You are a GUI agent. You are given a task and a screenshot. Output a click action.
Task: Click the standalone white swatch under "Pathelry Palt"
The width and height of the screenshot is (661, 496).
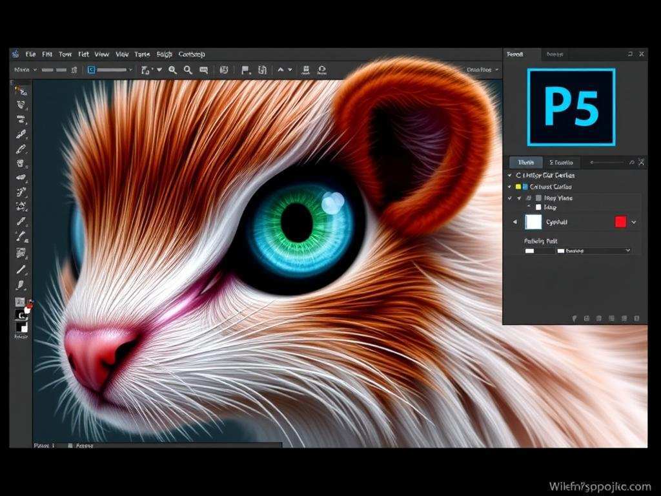pos(529,251)
